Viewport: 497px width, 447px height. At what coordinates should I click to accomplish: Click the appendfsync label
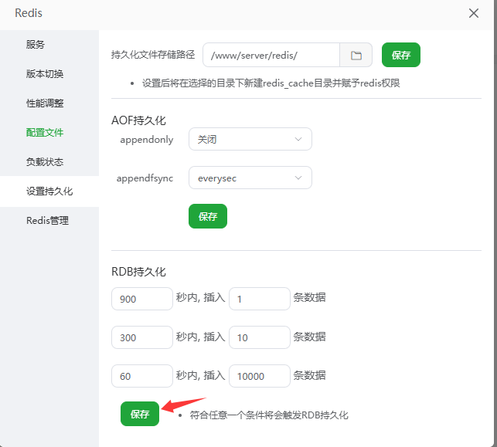coord(145,178)
